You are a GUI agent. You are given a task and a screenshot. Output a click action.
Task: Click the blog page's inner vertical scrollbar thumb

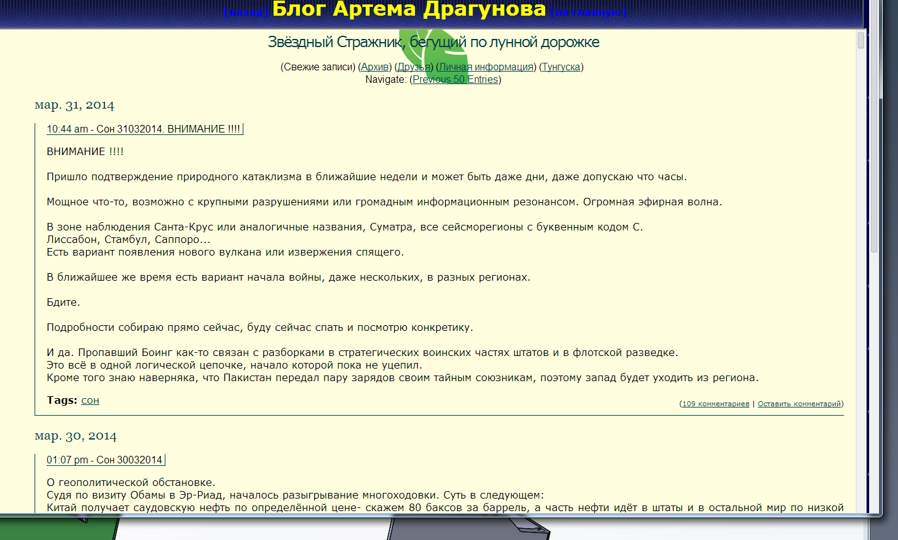[x=861, y=41]
